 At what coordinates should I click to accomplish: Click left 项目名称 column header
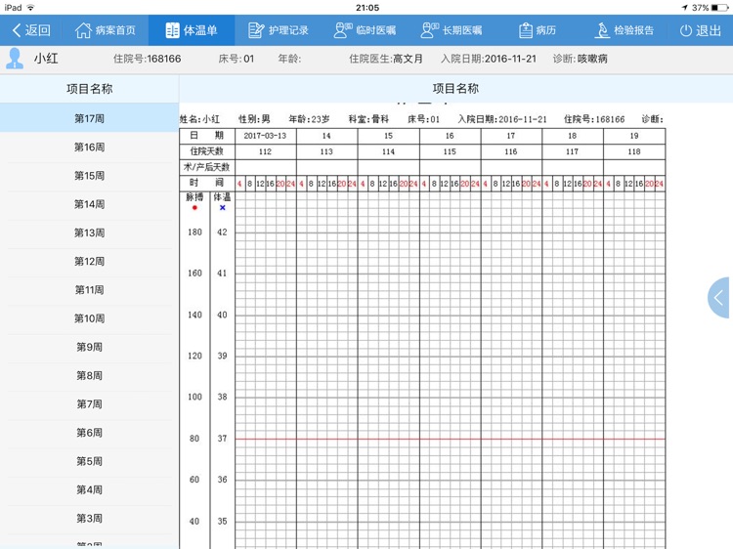[x=89, y=89]
